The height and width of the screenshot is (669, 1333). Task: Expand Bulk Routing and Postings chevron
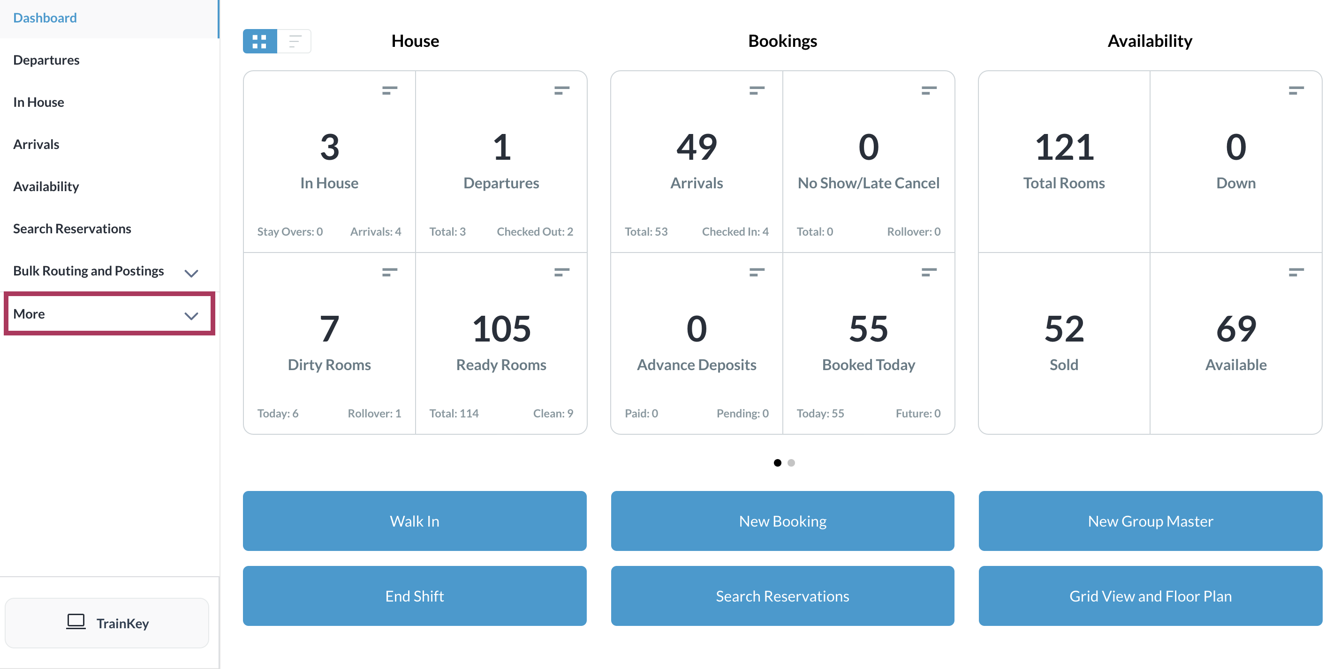point(191,273)
